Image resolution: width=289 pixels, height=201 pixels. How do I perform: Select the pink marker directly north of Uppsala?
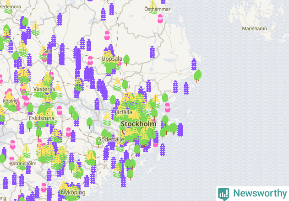pyautogui.click(x=107, y=35)
